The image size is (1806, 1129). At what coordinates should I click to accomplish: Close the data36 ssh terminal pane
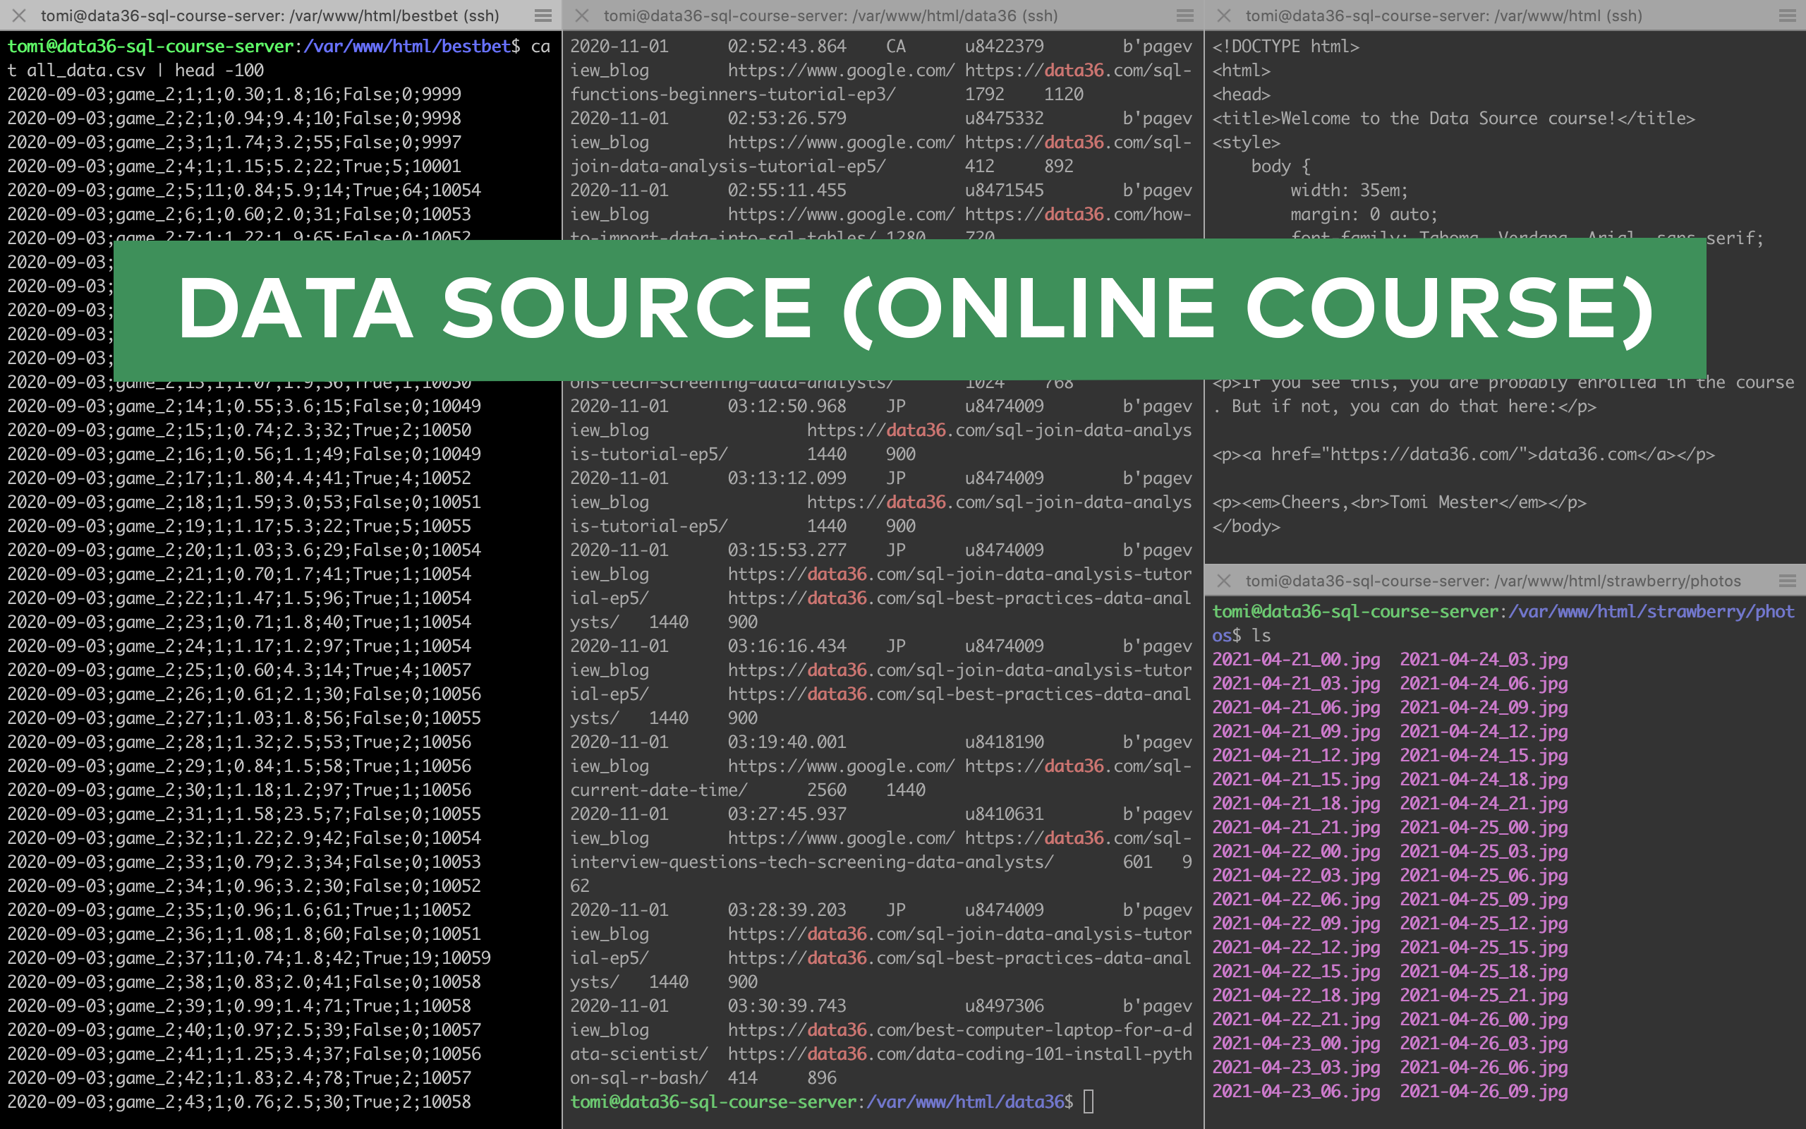coord(582,15)
